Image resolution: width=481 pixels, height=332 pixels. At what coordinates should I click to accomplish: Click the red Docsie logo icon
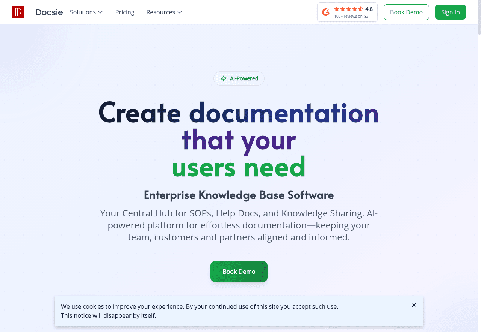point(18,12)
